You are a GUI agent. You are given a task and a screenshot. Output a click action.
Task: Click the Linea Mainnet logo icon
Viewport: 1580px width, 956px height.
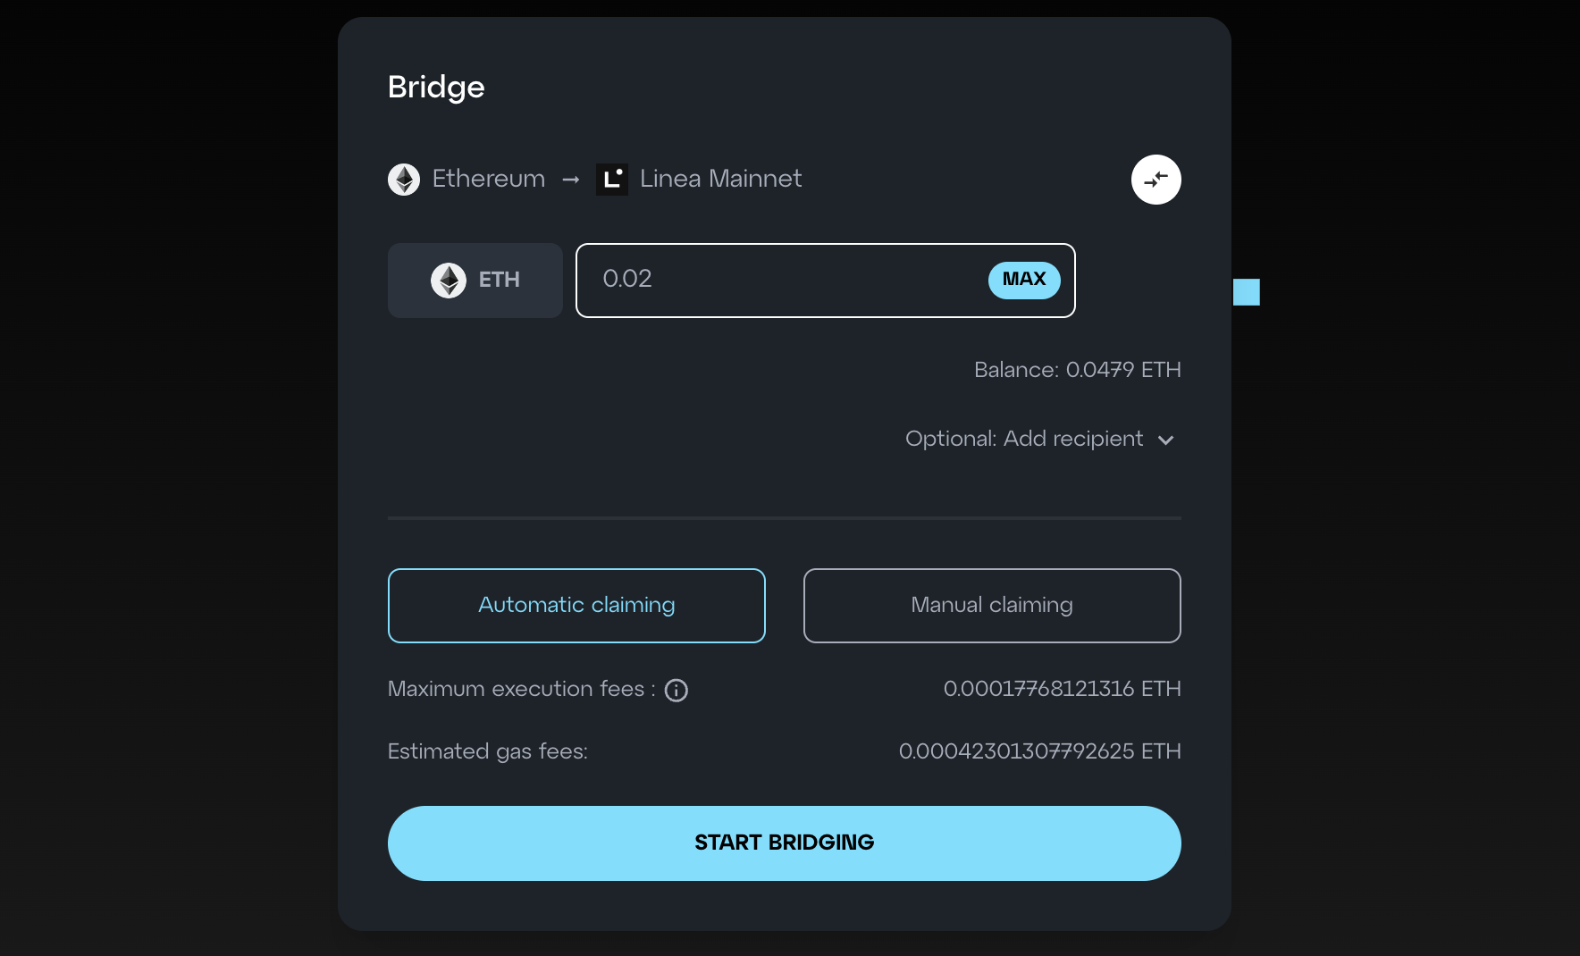pos(612,180)
